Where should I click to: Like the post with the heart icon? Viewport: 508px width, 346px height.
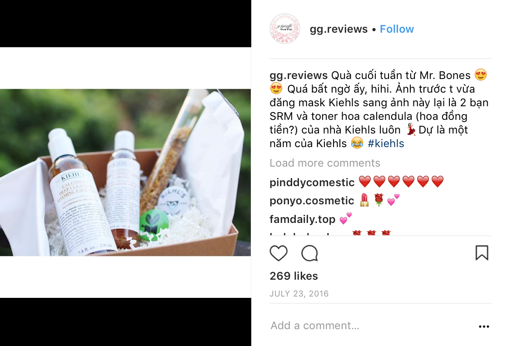coord(279,253)
